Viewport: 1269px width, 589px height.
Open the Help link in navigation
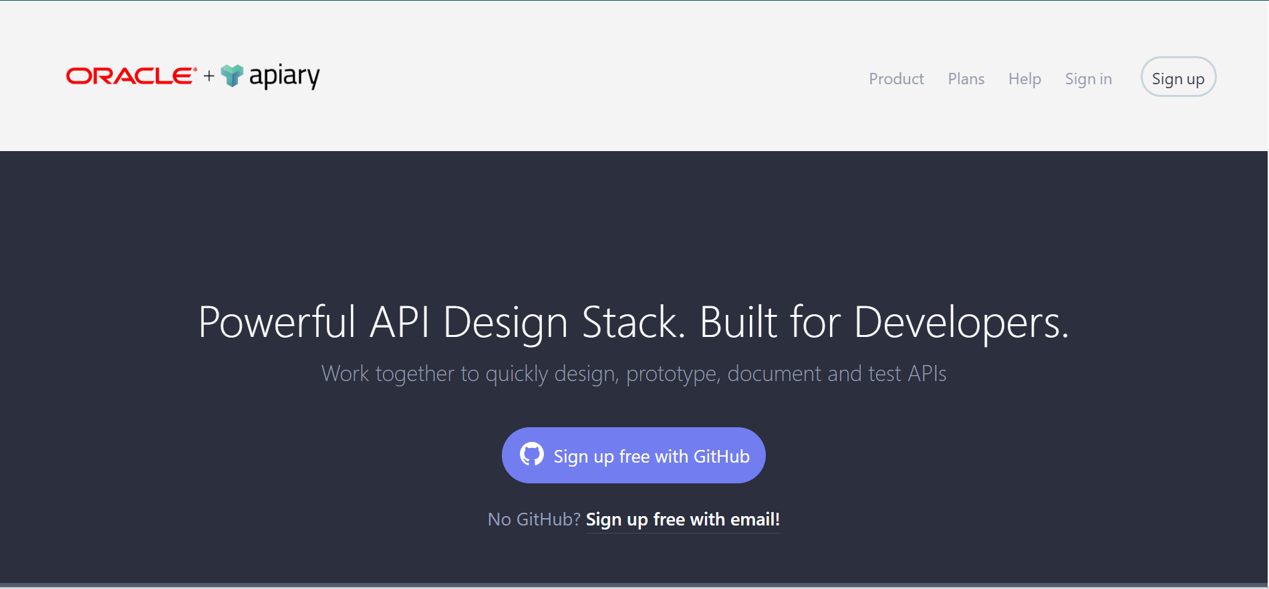(x=1024, y=79)
